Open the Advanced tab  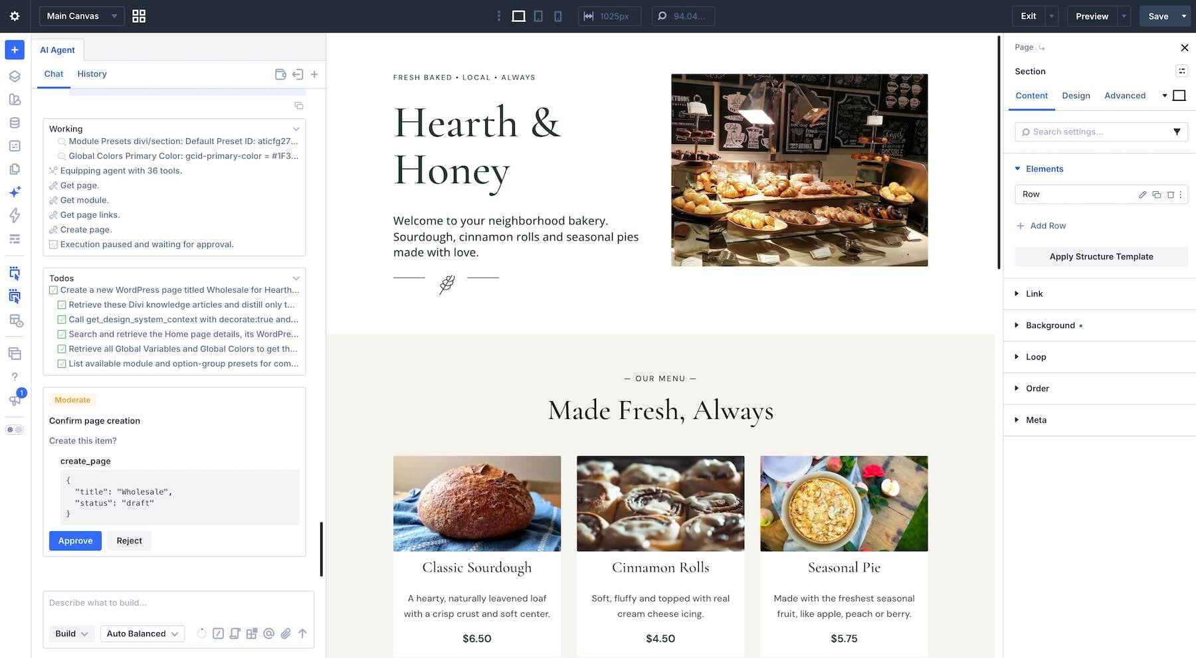tap(1125, 96)
